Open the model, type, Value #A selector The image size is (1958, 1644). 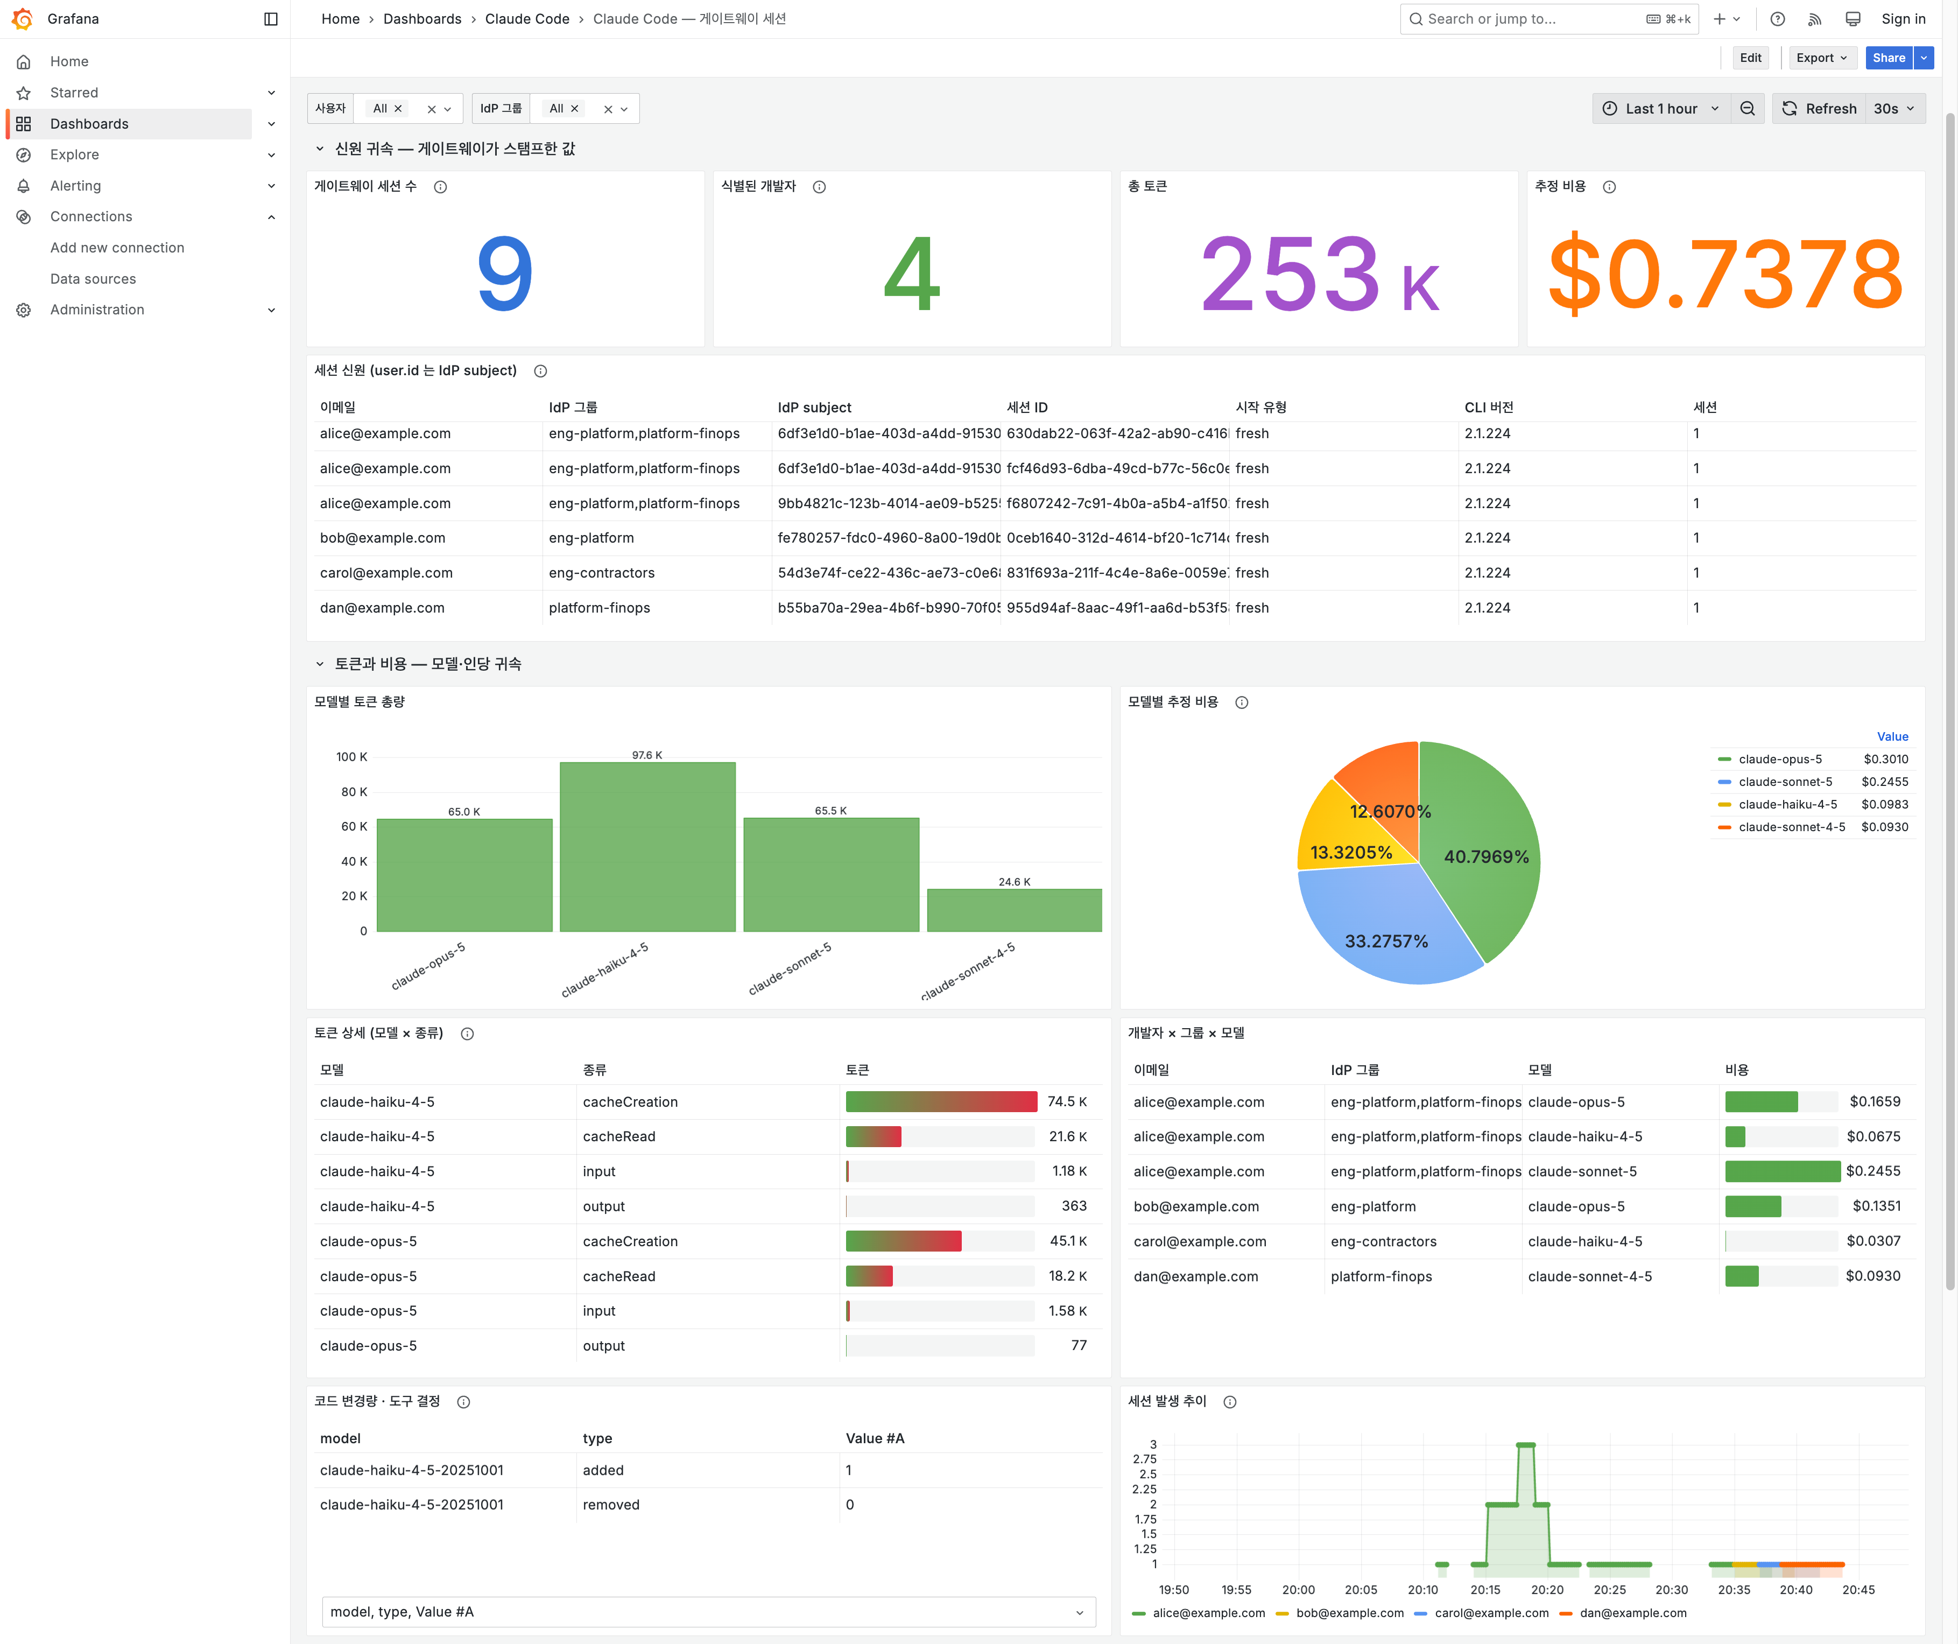[x=709, y=1611]
